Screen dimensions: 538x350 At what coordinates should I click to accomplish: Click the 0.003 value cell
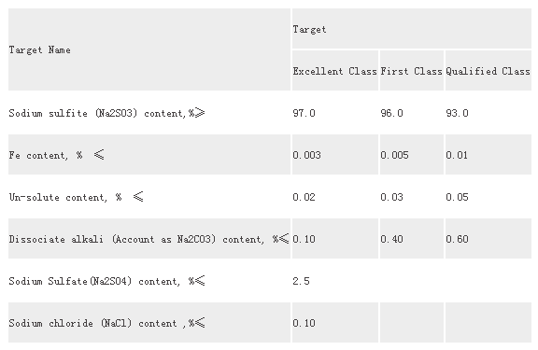point(335,155)
